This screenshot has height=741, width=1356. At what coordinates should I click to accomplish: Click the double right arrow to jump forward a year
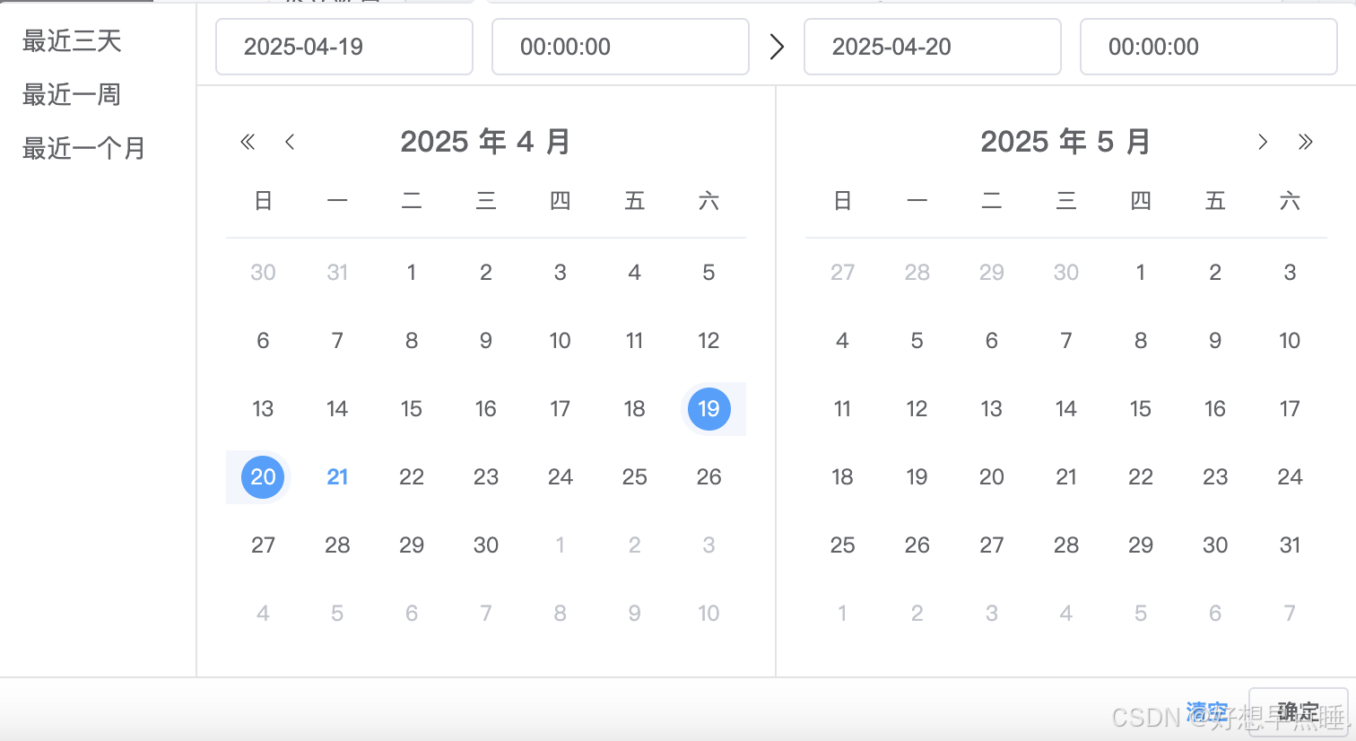point(1305,142)
